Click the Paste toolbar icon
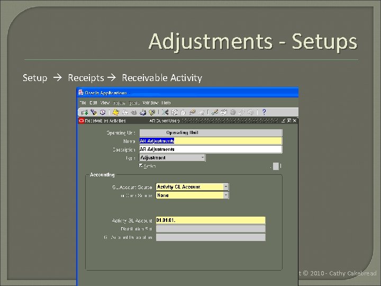Screen dimensions: 381x286 tap(183, 112)
